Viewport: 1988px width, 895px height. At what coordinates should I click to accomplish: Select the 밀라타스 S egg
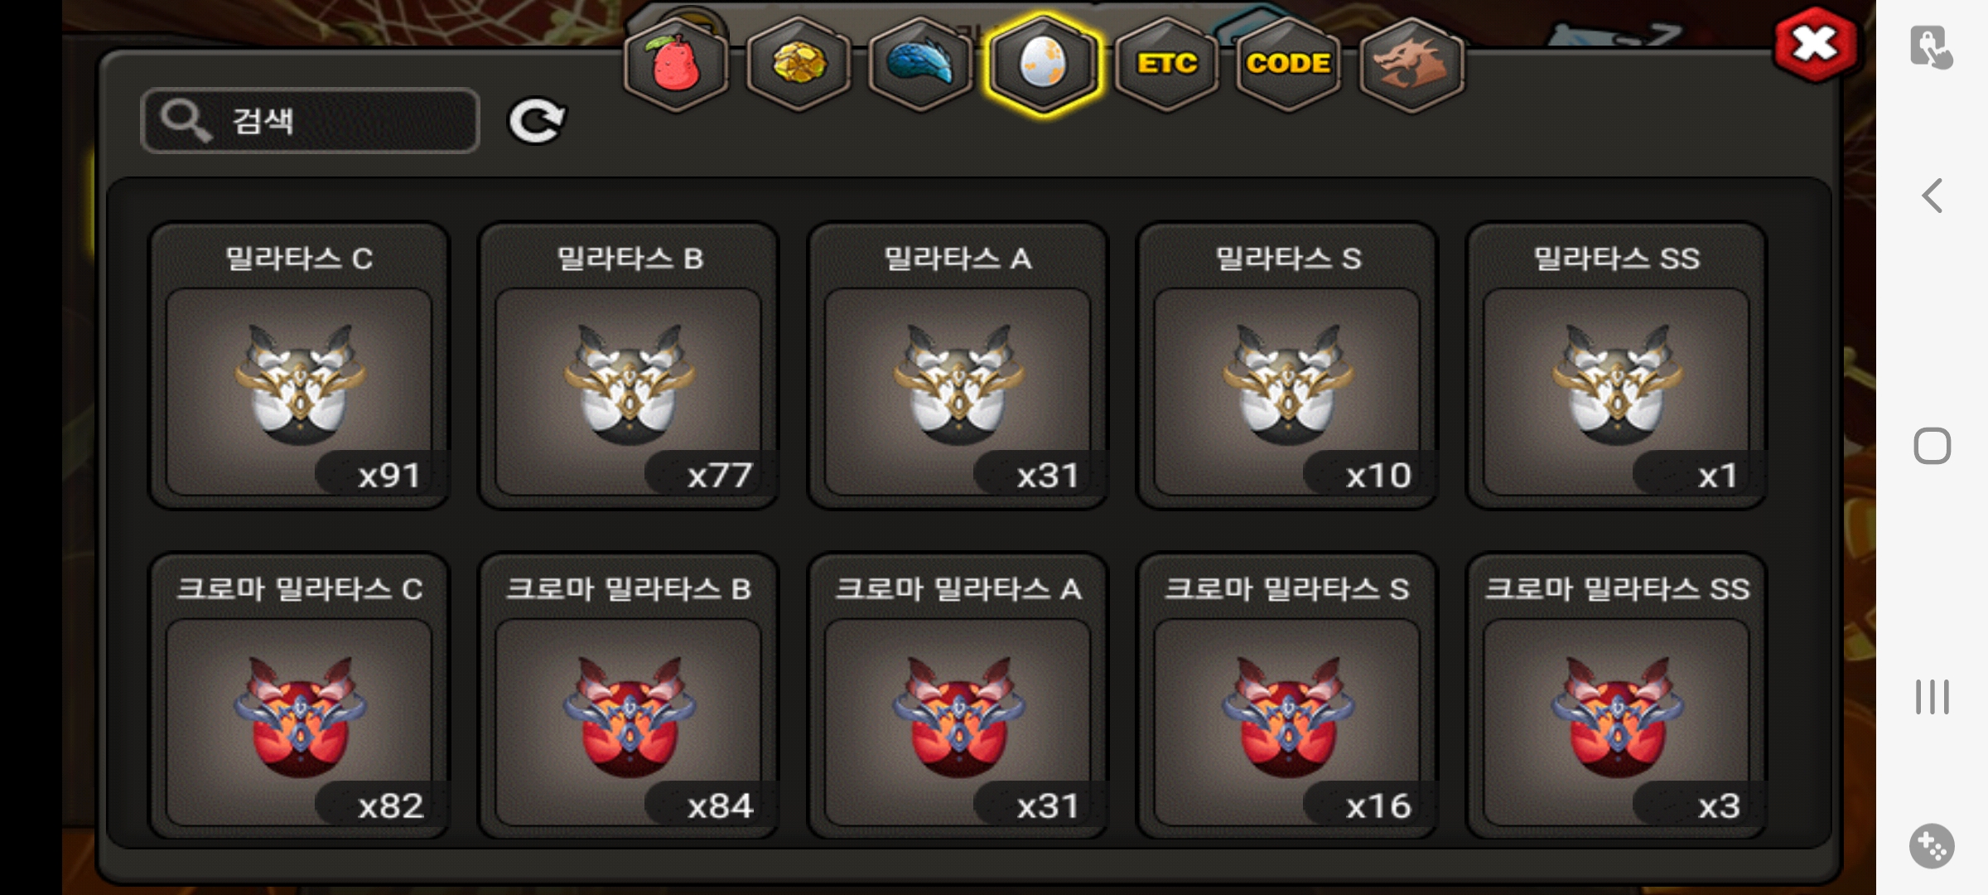[1287, 365]
